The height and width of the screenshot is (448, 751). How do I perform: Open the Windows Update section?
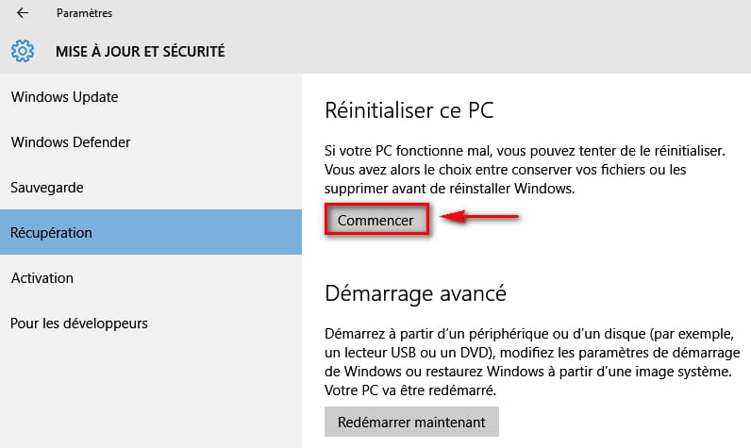pos(64,97)
